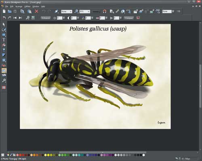
Task: Open the brightness value dropdown arrow
Action: tap(64, 18)
